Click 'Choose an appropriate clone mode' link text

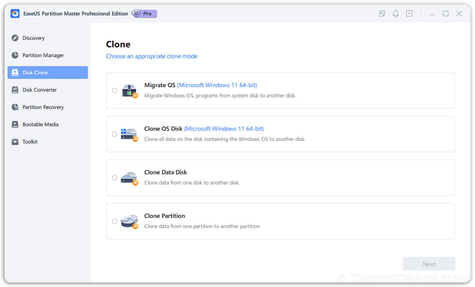coord(152,56)
